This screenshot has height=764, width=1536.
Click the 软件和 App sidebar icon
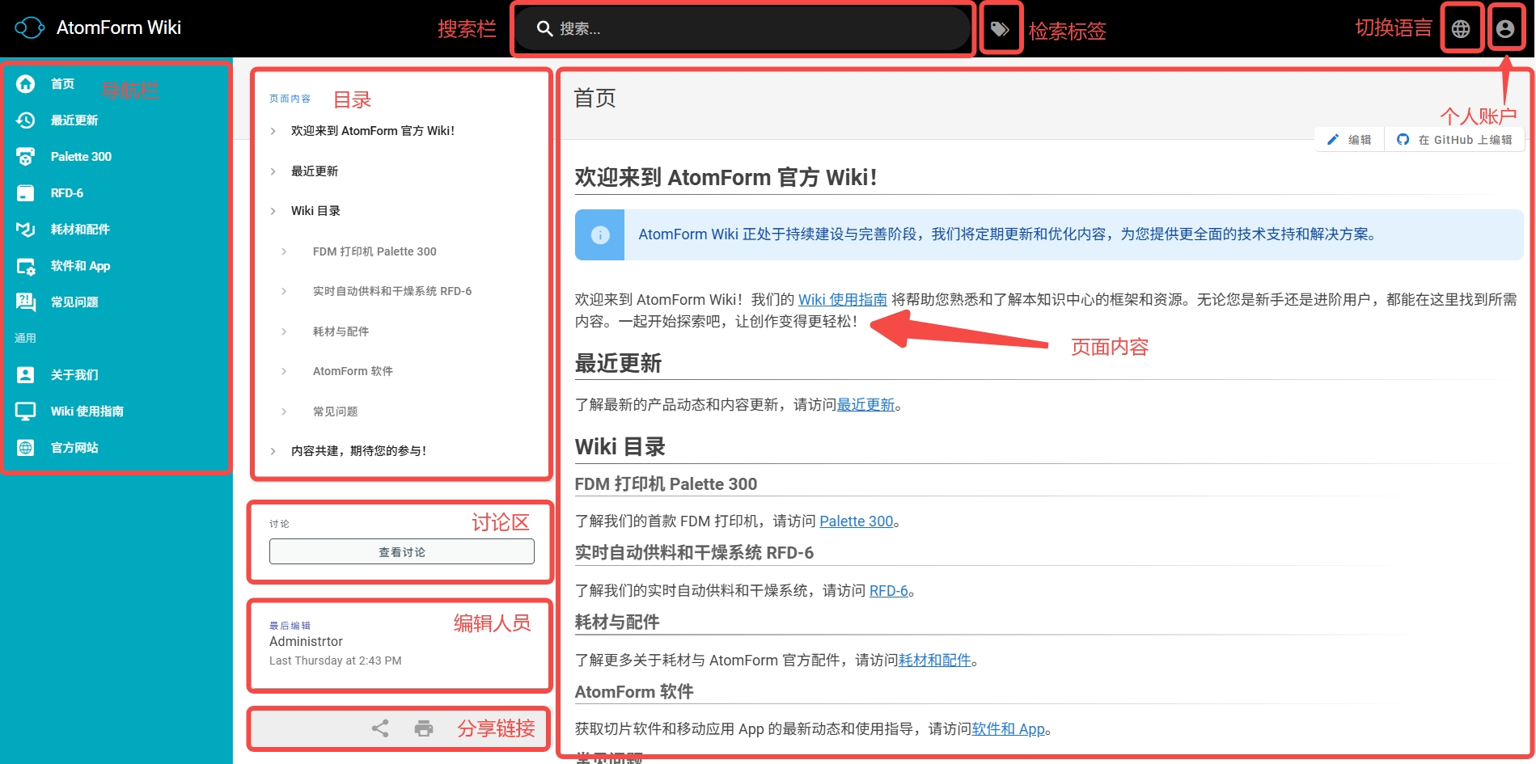point(26,265)
